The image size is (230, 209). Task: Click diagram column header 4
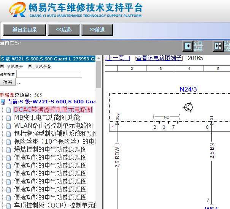coord(189,68)
